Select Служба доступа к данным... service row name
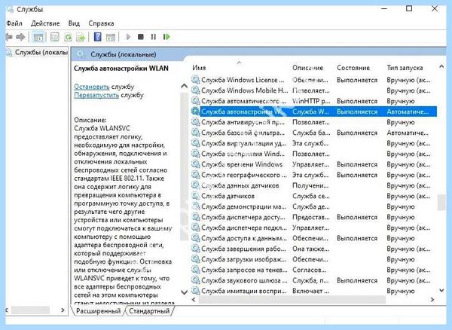Viewport: 452px width, 330px height. (x=244, y=238)
